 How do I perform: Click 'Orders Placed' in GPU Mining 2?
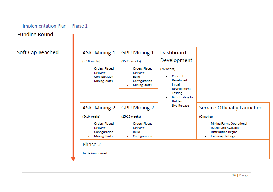pyautogui.click(x=143, y=124)
